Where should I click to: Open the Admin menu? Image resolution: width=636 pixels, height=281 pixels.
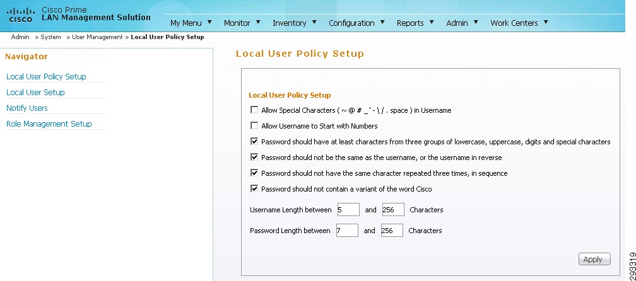457,23
